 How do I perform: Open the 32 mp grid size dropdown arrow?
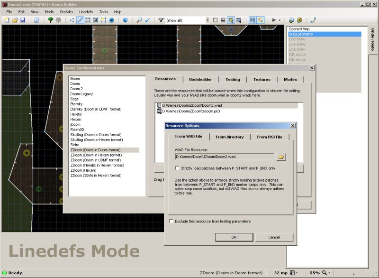pyautogui.click(x=297, y=273)
